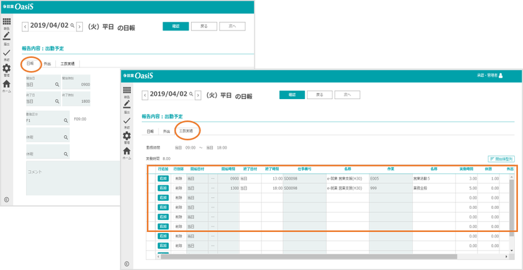Image resolution: width=523 pixels, height=270 pixels.
Task: Click the 3.00 actual hours cell
Action: (x=466, y=178)
